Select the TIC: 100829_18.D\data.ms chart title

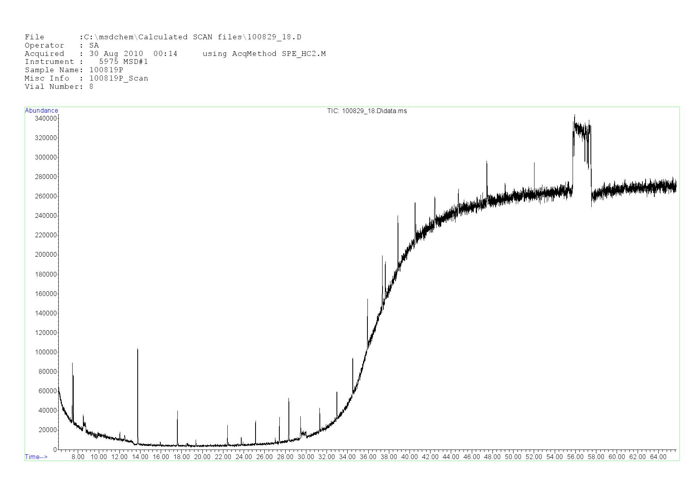pyautogui.click(x=367, y=111)
